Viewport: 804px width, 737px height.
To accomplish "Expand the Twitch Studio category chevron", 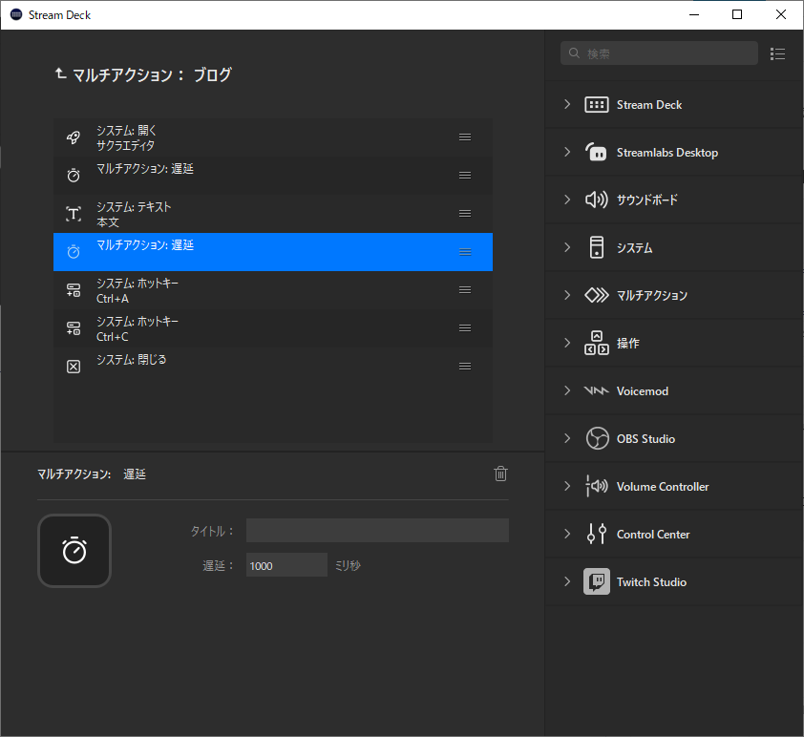I will tap(567, 581).
